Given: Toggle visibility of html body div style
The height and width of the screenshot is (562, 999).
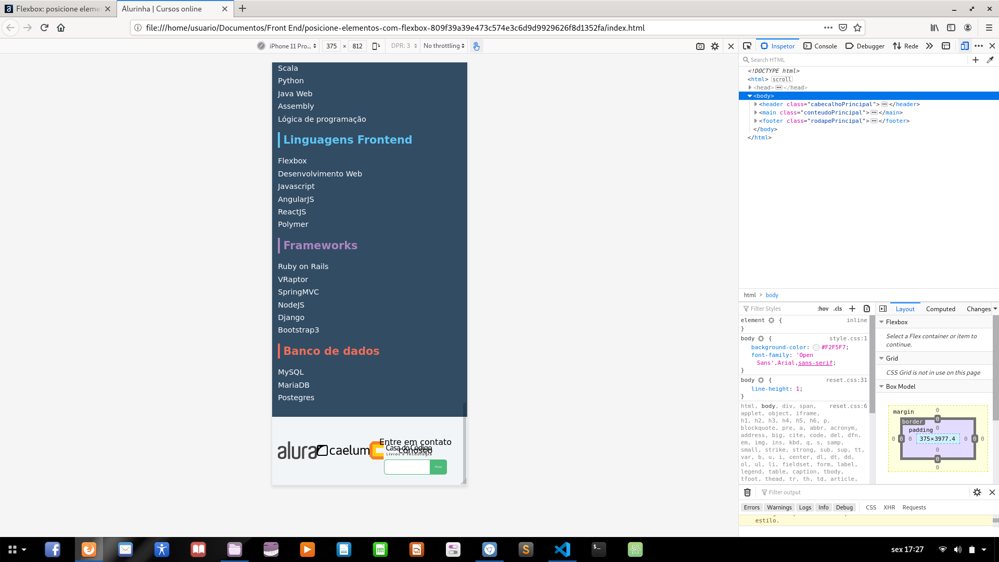Looking at the screenshot, I should coord(742,405).
